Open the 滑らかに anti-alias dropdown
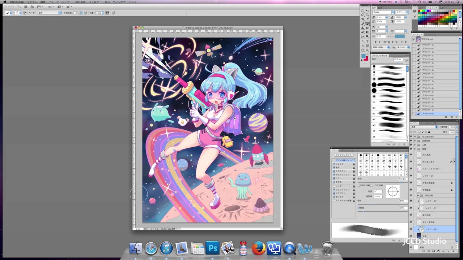Screen dimensions: 463x260 pos(403,47)
